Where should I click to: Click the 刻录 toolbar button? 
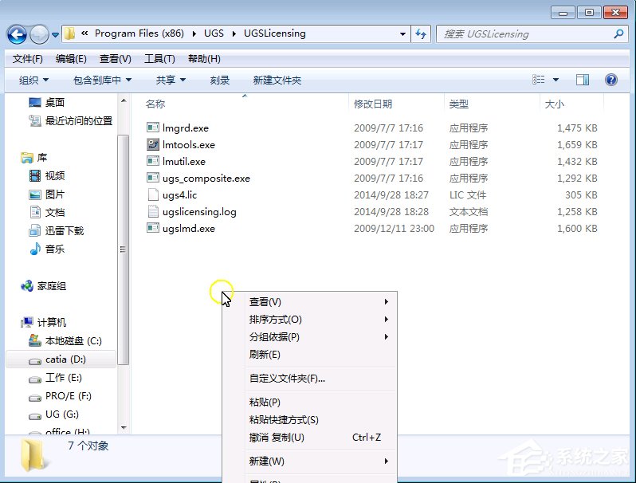[220, 80]
